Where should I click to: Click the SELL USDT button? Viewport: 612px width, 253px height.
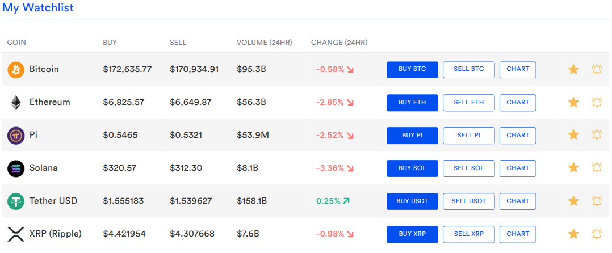coord(469,201)
